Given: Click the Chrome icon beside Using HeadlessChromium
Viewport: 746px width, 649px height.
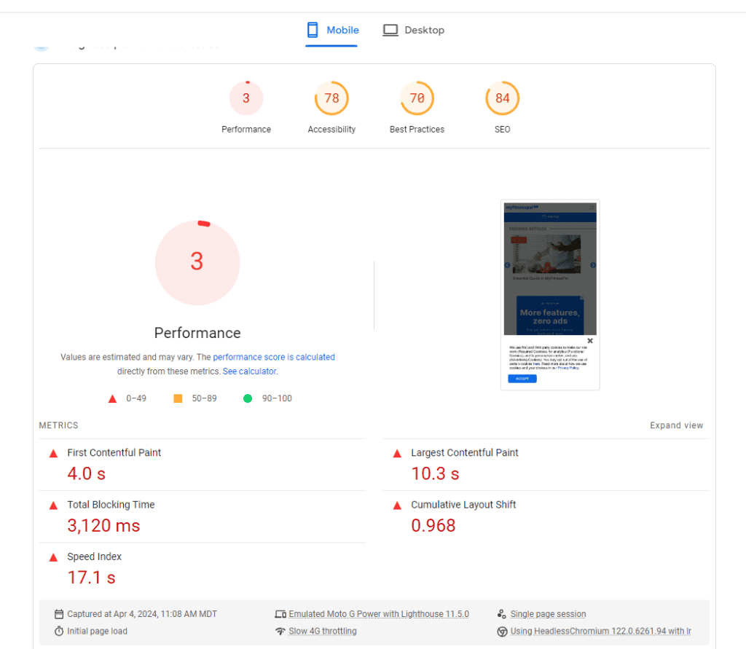Looking at the screenshot, I should [x=502, y=632].
